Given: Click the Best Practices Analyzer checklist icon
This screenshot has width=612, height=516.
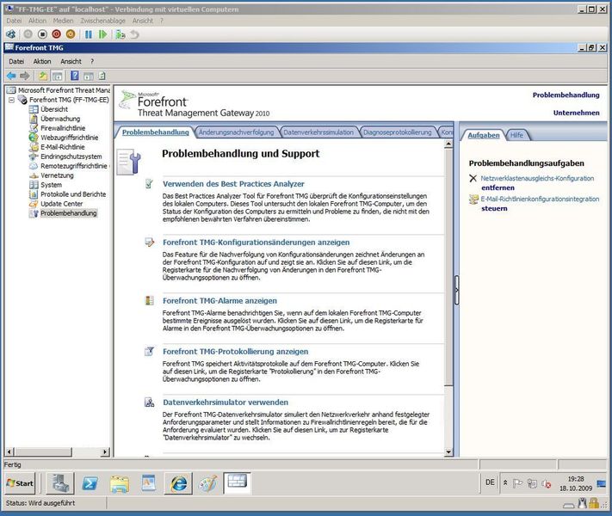Looking at the screenshot, I should click(x=149, y=184).
